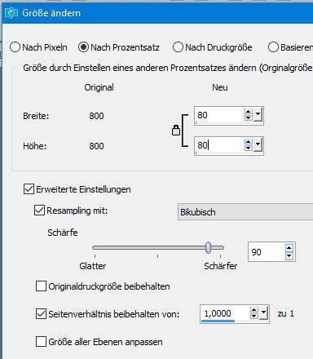Image resolution: width=313 pixels, height=359 pixels.
Task: Uncheck Erweiterte Einstellungen checkbox
Action: (x=29, y=189)
